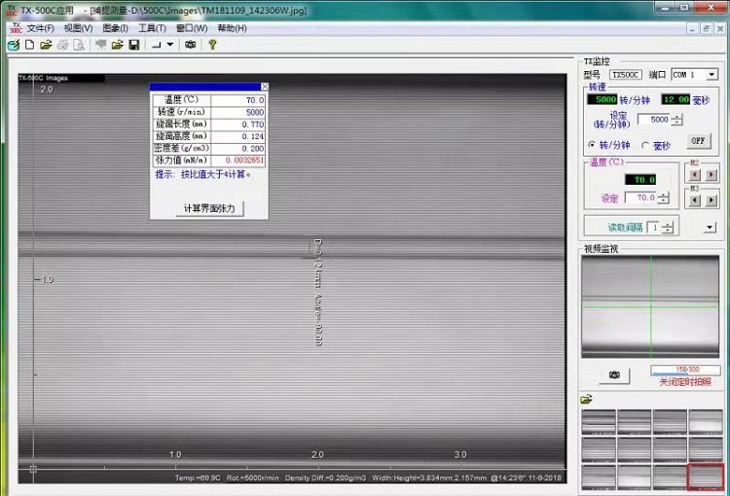
Task: Click the red 关闭定时拍照 link
Action: 685,382
